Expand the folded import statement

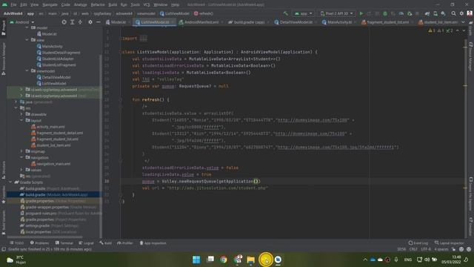[x=143, y=39]
